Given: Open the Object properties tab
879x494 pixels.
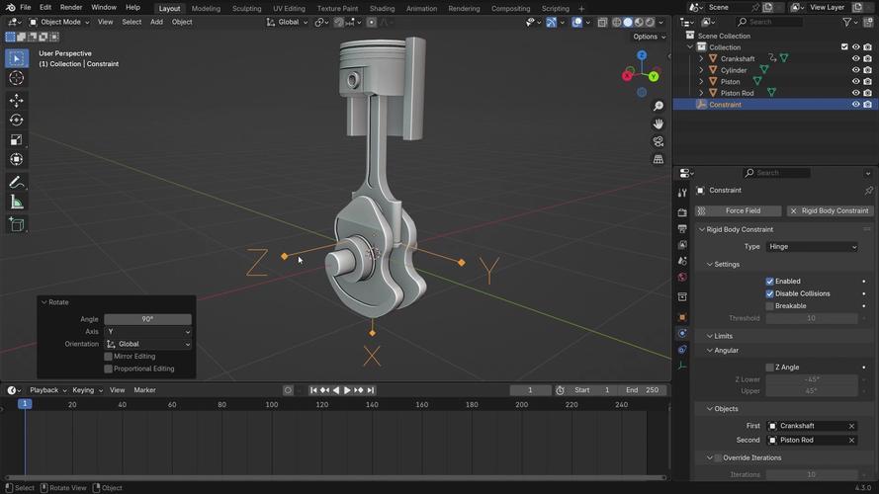Looking at the screenshot, I should (682, 317).
